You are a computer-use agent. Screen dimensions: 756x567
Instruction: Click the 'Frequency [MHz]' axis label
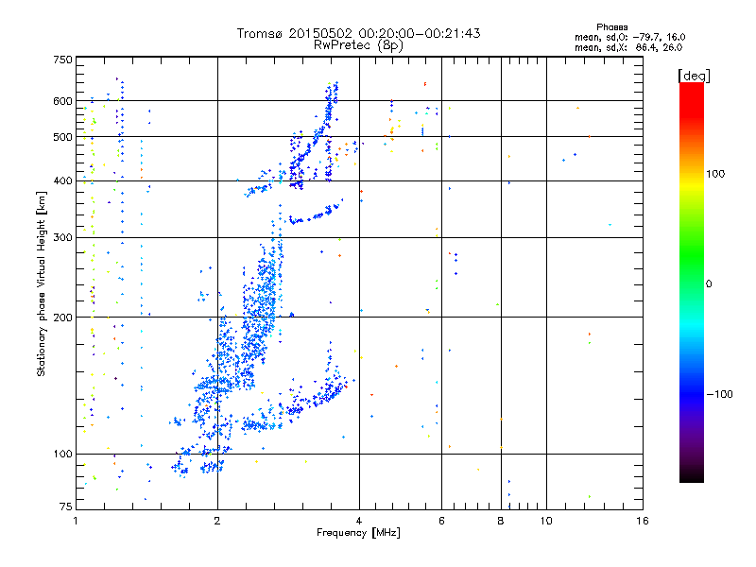358,533
